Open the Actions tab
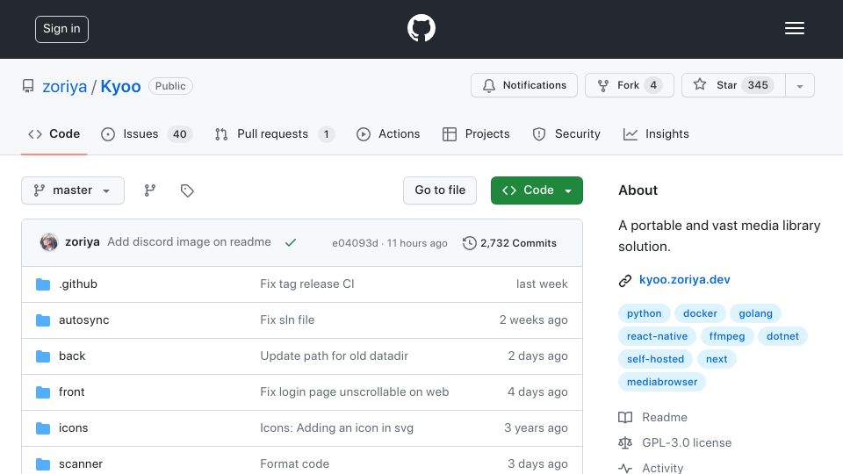This screenshot has width=843, height=474. (387, 133)
